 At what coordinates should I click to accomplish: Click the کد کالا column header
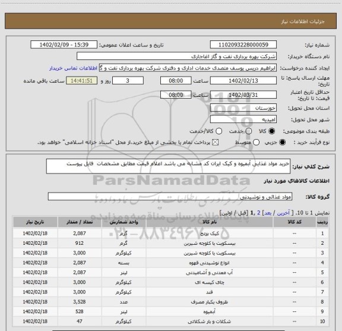pyautogui.click(x=294, y=222)
